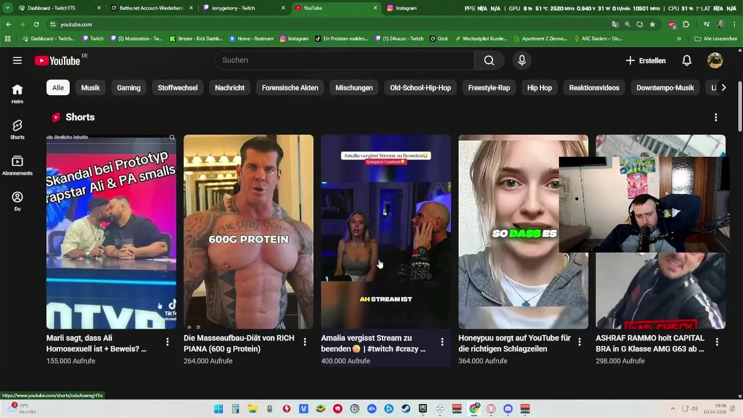Viewport: 743px width, 418px height.
Task: Select the Gaming filter chip
Action: tap(129, 88)
